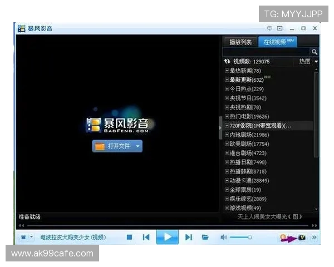Select the 热播韩剧(8718) row
The height and width of the screenshot is (267, 334).
click(268, 171)
